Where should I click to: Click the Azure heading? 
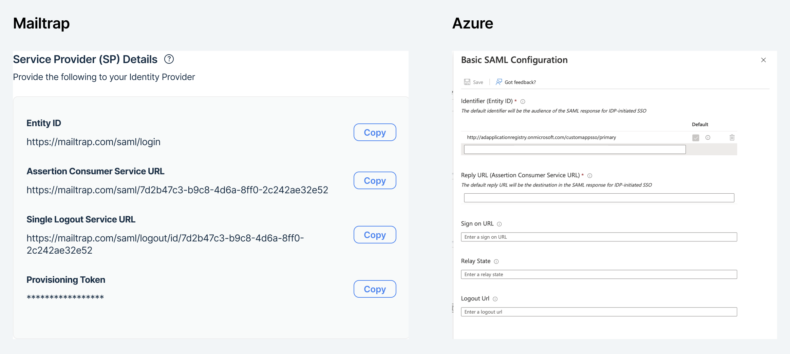[x=473, y=23]
